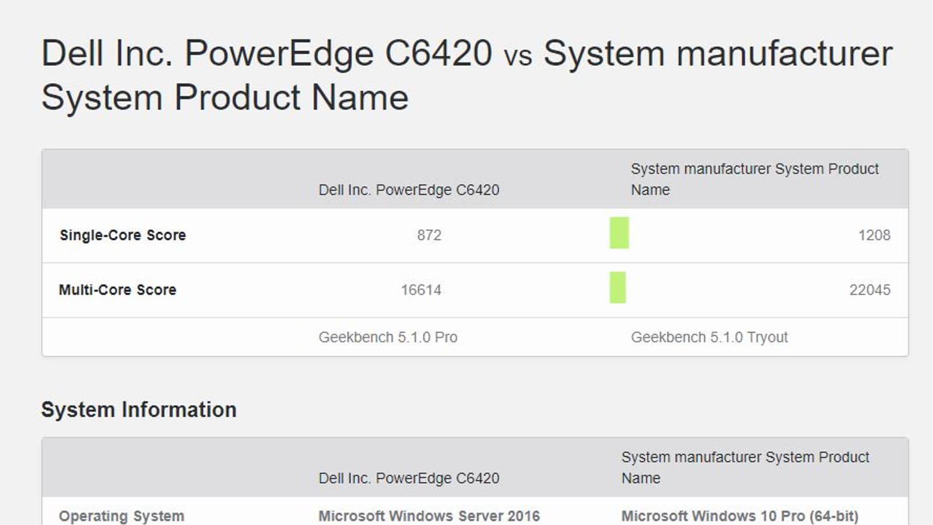Select the Multi-Core Score row label
This screenshot has height=525, width=933.
(117, 290)
